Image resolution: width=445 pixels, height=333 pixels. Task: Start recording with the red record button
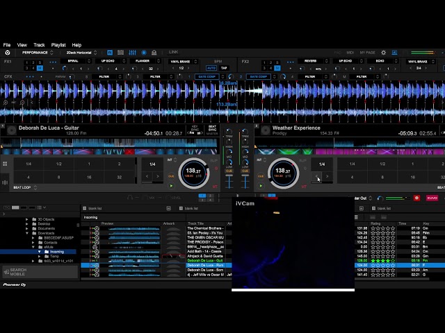click(x=416, y=198)
